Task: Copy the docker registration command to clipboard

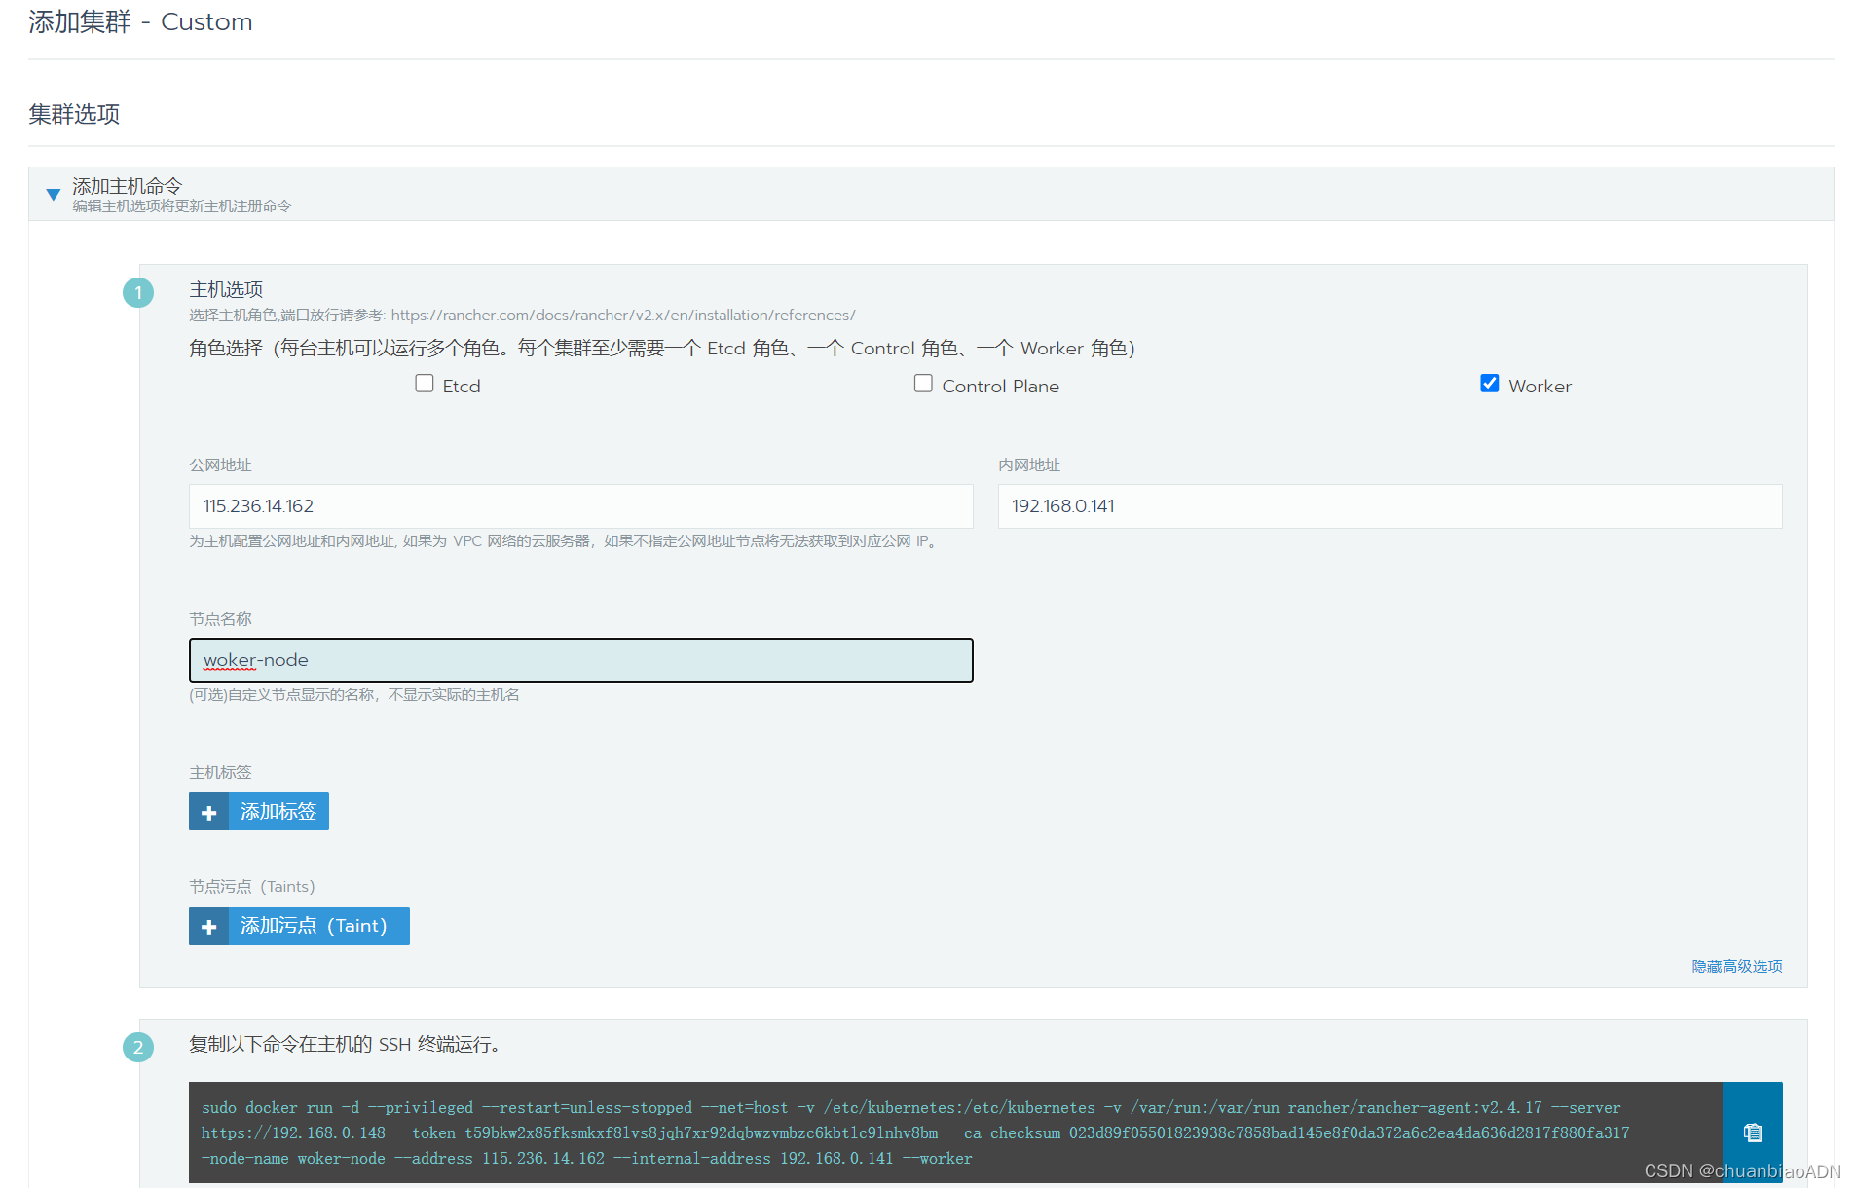Action: coord(1752,1132)
